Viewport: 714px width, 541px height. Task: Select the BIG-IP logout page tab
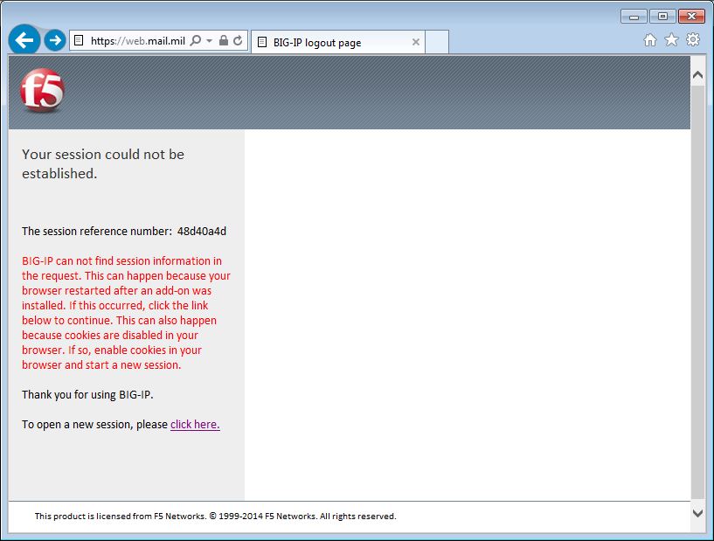[x=339, y=42]
